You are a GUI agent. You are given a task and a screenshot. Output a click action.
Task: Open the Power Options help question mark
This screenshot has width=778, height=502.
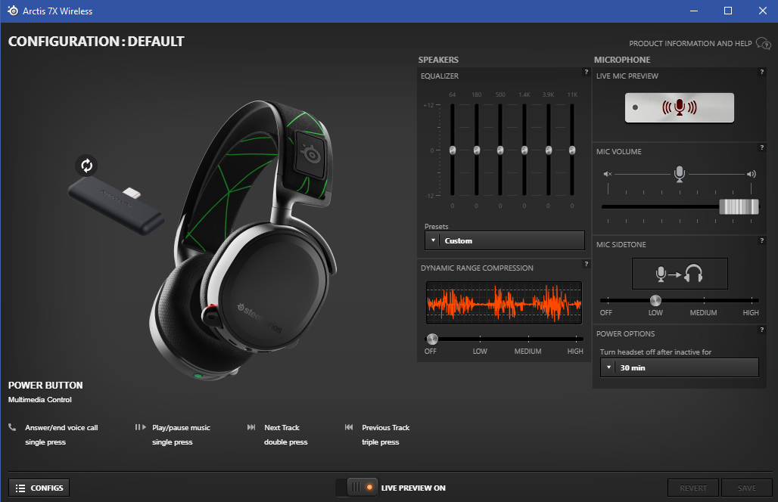point(761,330)
